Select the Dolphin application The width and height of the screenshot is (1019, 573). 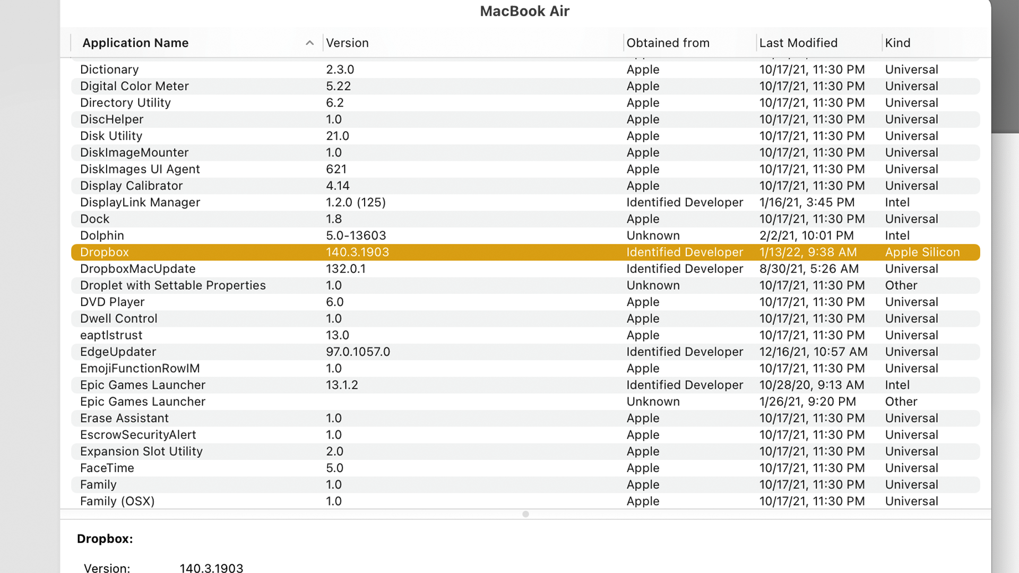coord(525,236)
